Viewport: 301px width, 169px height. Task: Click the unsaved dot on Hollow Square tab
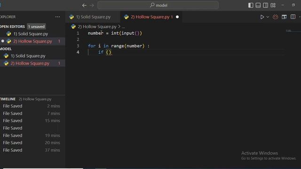177,17
